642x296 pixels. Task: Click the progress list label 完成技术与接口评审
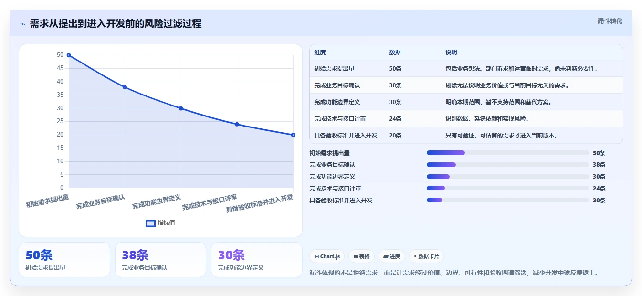(335, 188)
